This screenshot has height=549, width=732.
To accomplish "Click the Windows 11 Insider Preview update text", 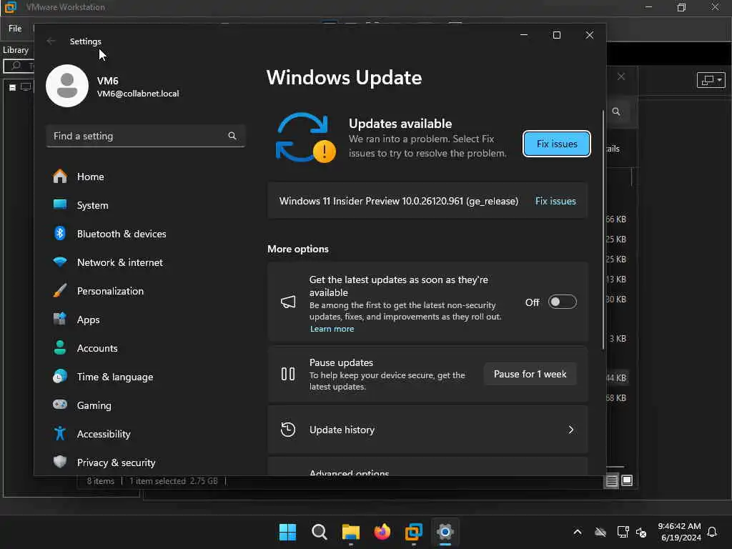I will click(x=399, y=201).
